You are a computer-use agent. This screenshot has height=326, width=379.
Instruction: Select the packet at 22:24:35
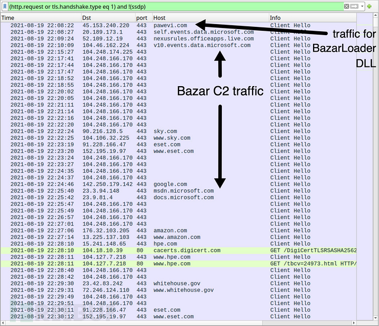[x=179, y=171]
